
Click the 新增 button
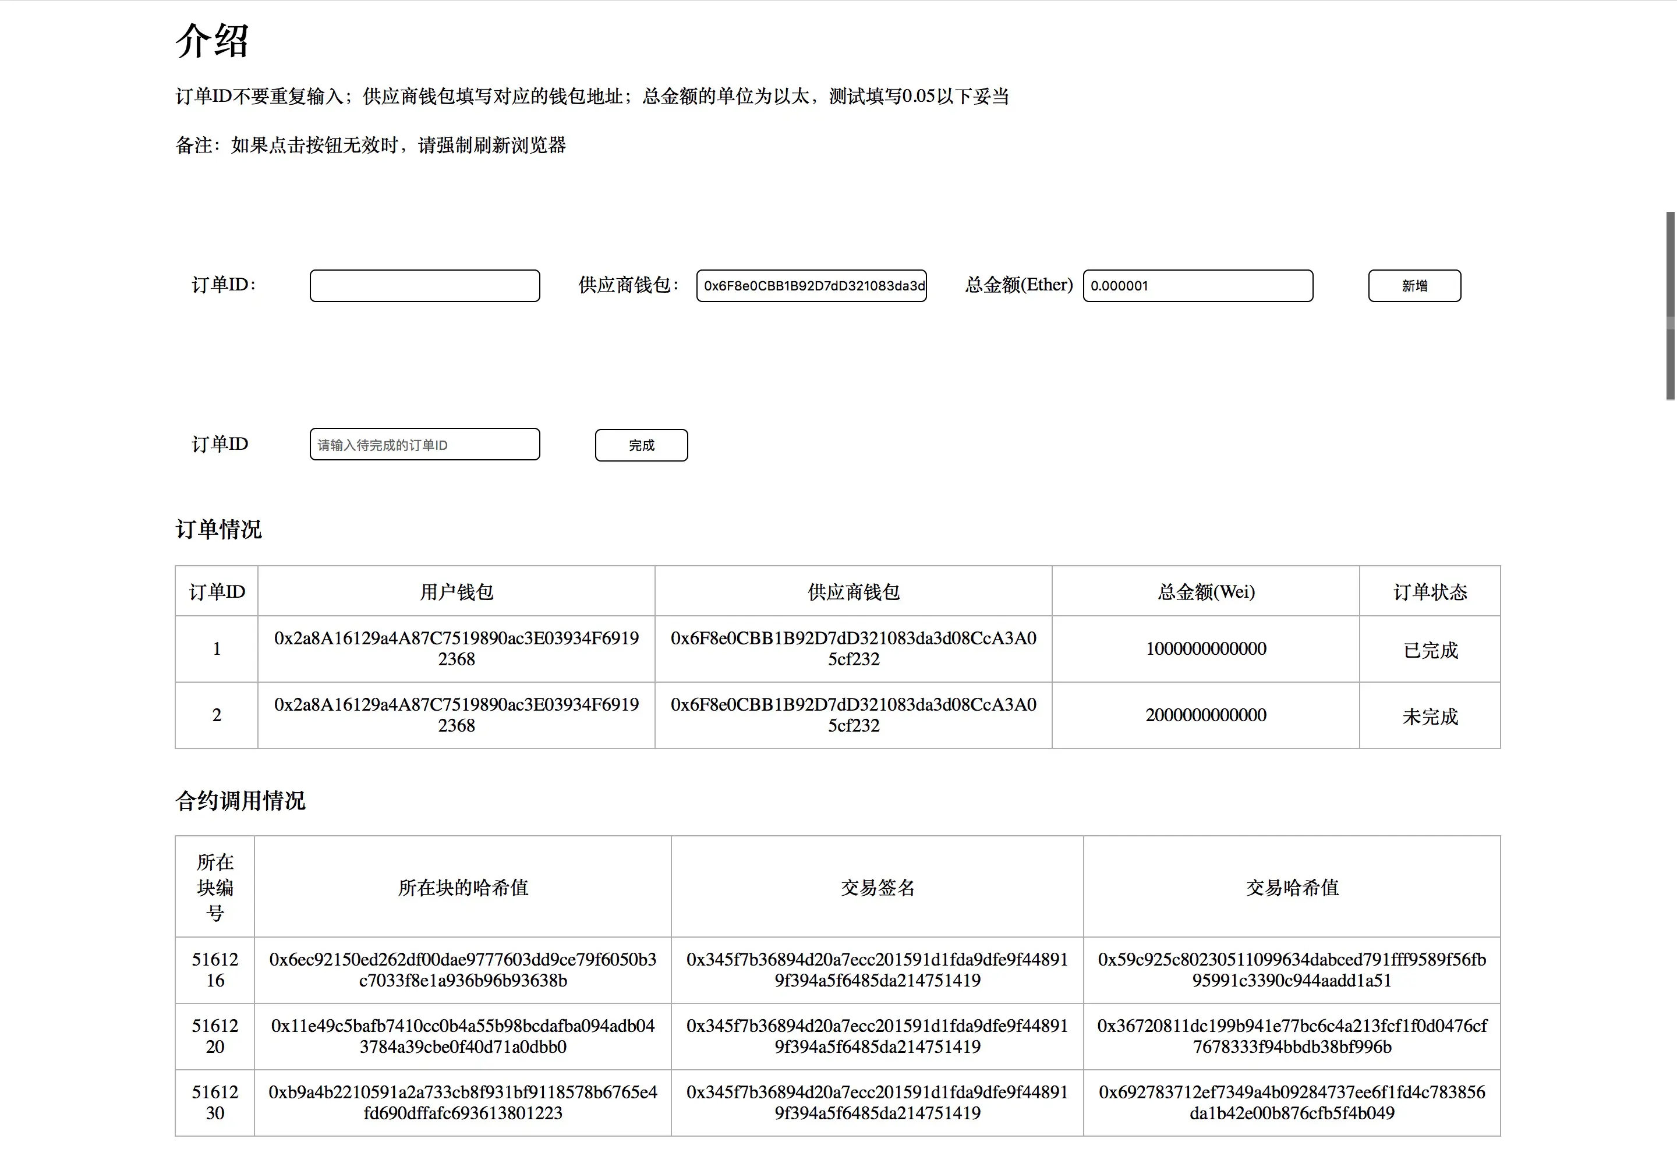(1414, 285)
